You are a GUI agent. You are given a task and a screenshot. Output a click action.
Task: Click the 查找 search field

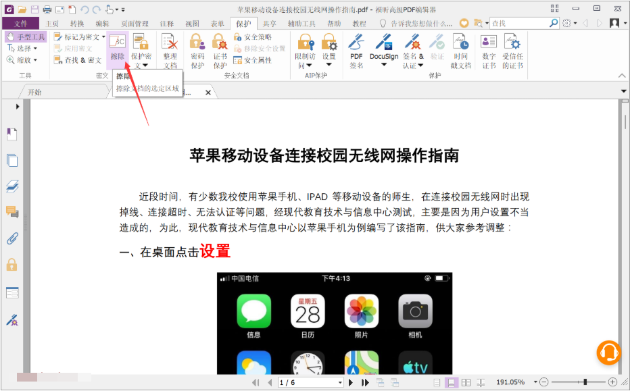point(518,23)
